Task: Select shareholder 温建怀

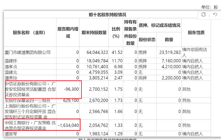Action: (x=11, y=61)
